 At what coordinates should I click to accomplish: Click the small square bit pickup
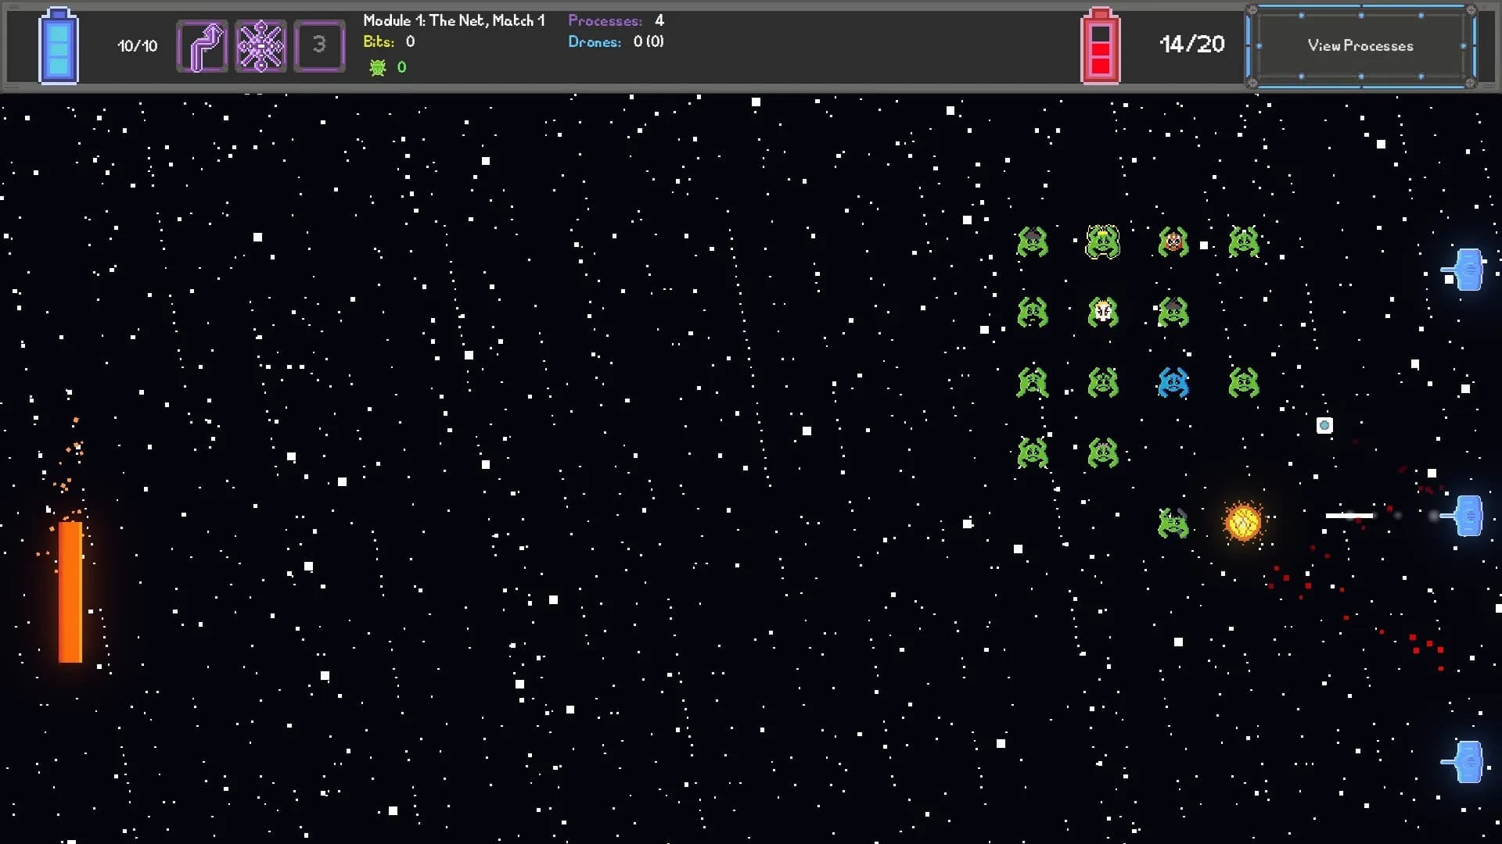point(1324,425)
